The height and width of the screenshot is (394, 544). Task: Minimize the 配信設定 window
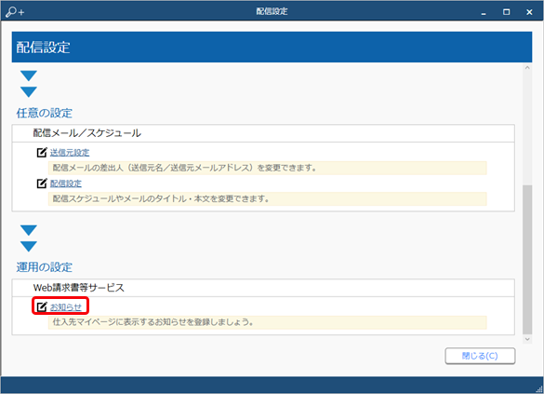point(484,12)
